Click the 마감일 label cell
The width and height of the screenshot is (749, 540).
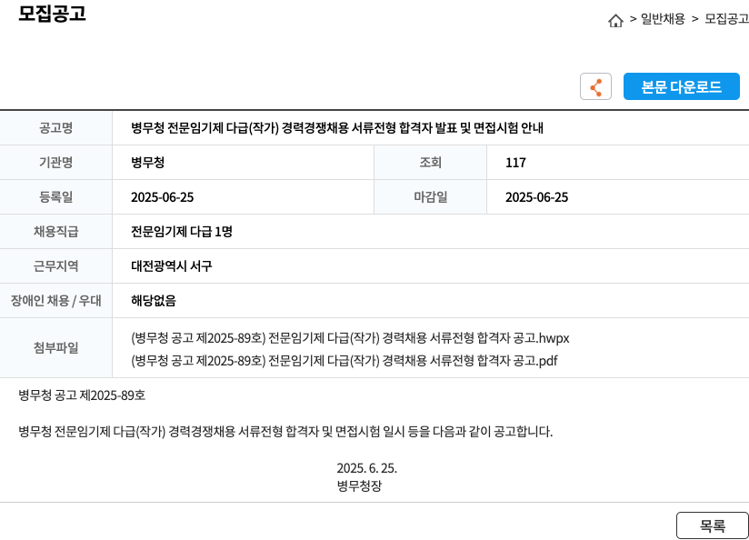click(430, 197)
